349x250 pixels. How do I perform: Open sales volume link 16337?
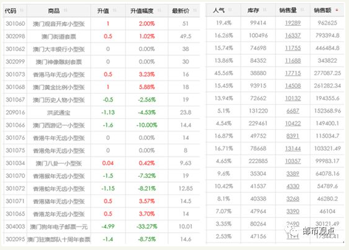tap(293, 36)
